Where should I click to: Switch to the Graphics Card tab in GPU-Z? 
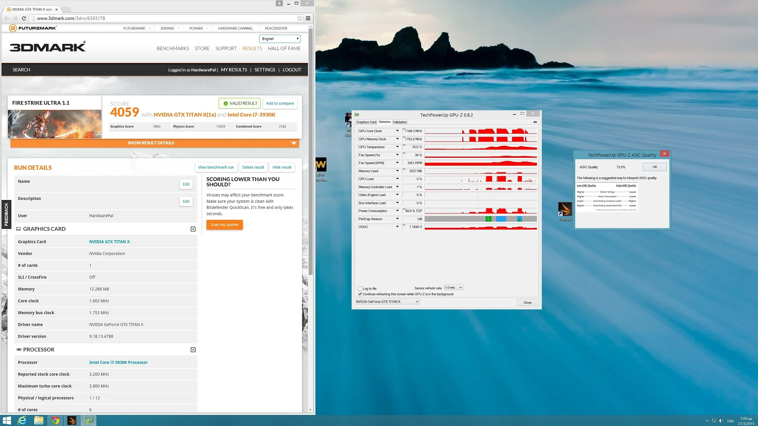point(366,122)
